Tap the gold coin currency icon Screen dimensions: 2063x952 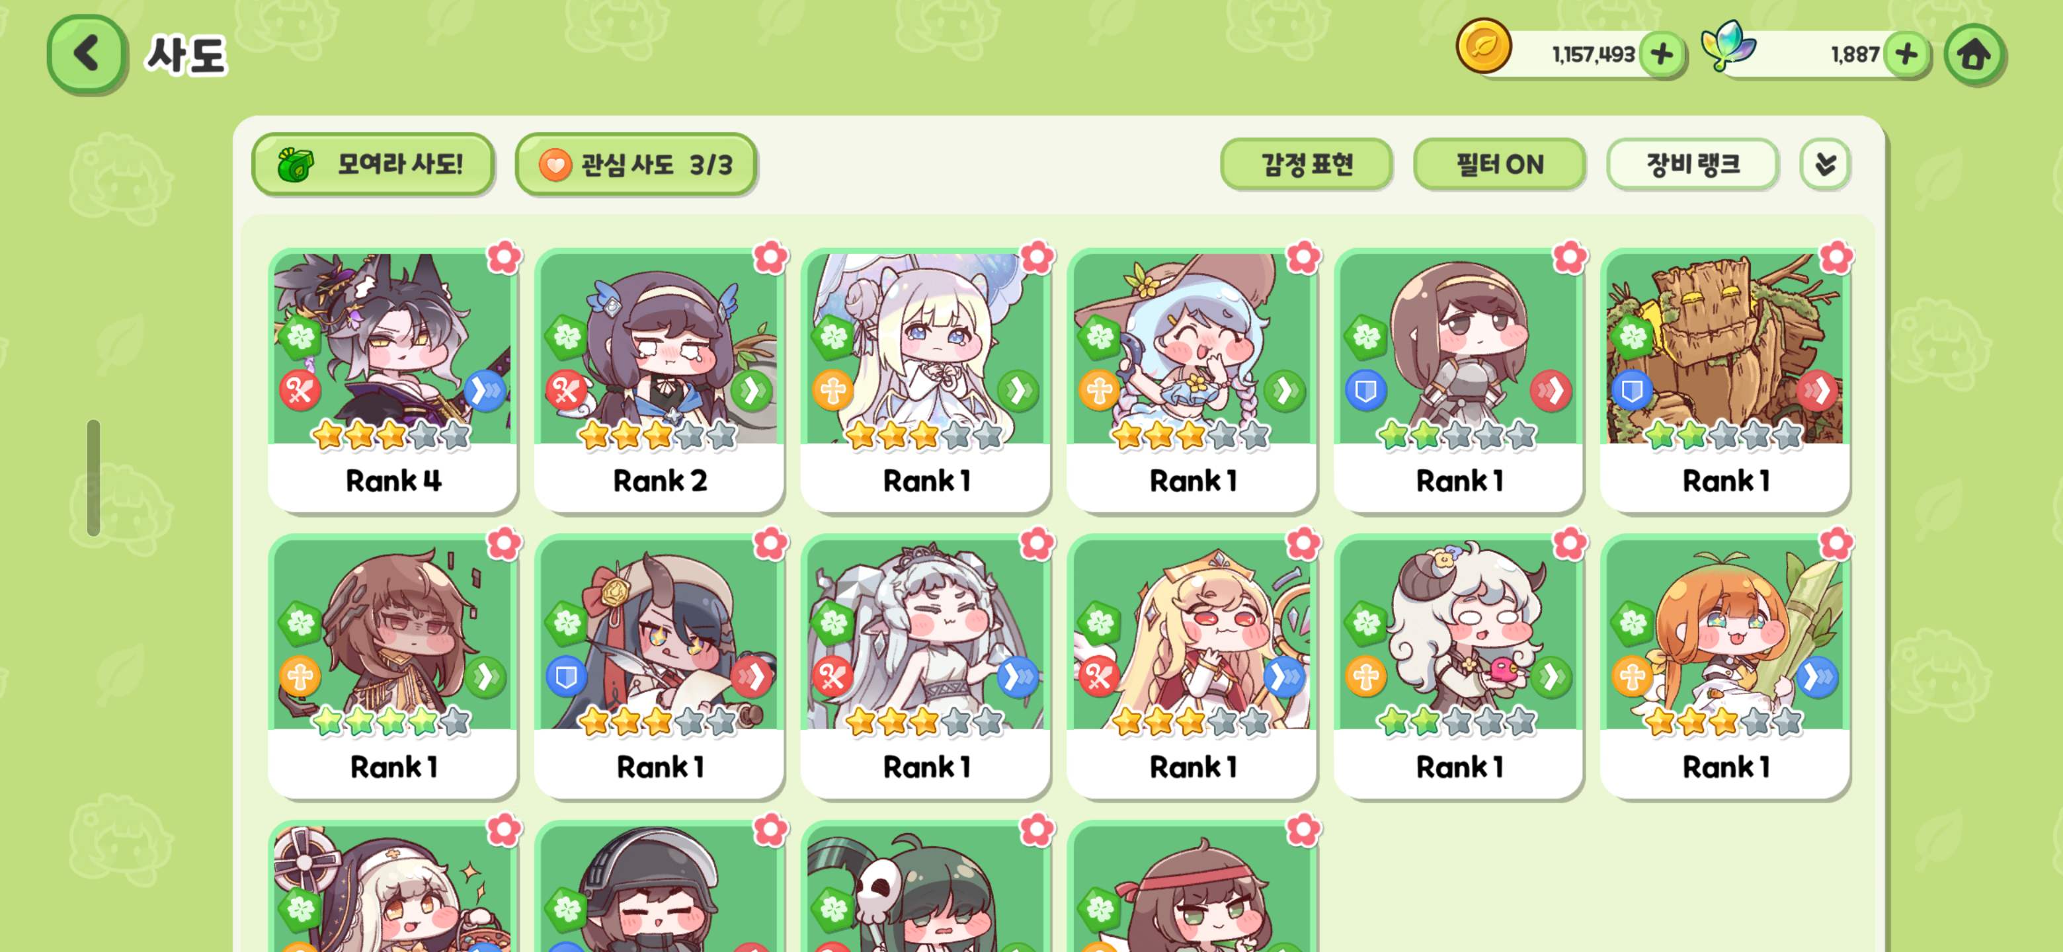1482,46
